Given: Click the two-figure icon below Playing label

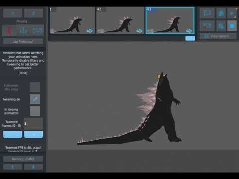Looking at the screenshot, I should point(23,31).
